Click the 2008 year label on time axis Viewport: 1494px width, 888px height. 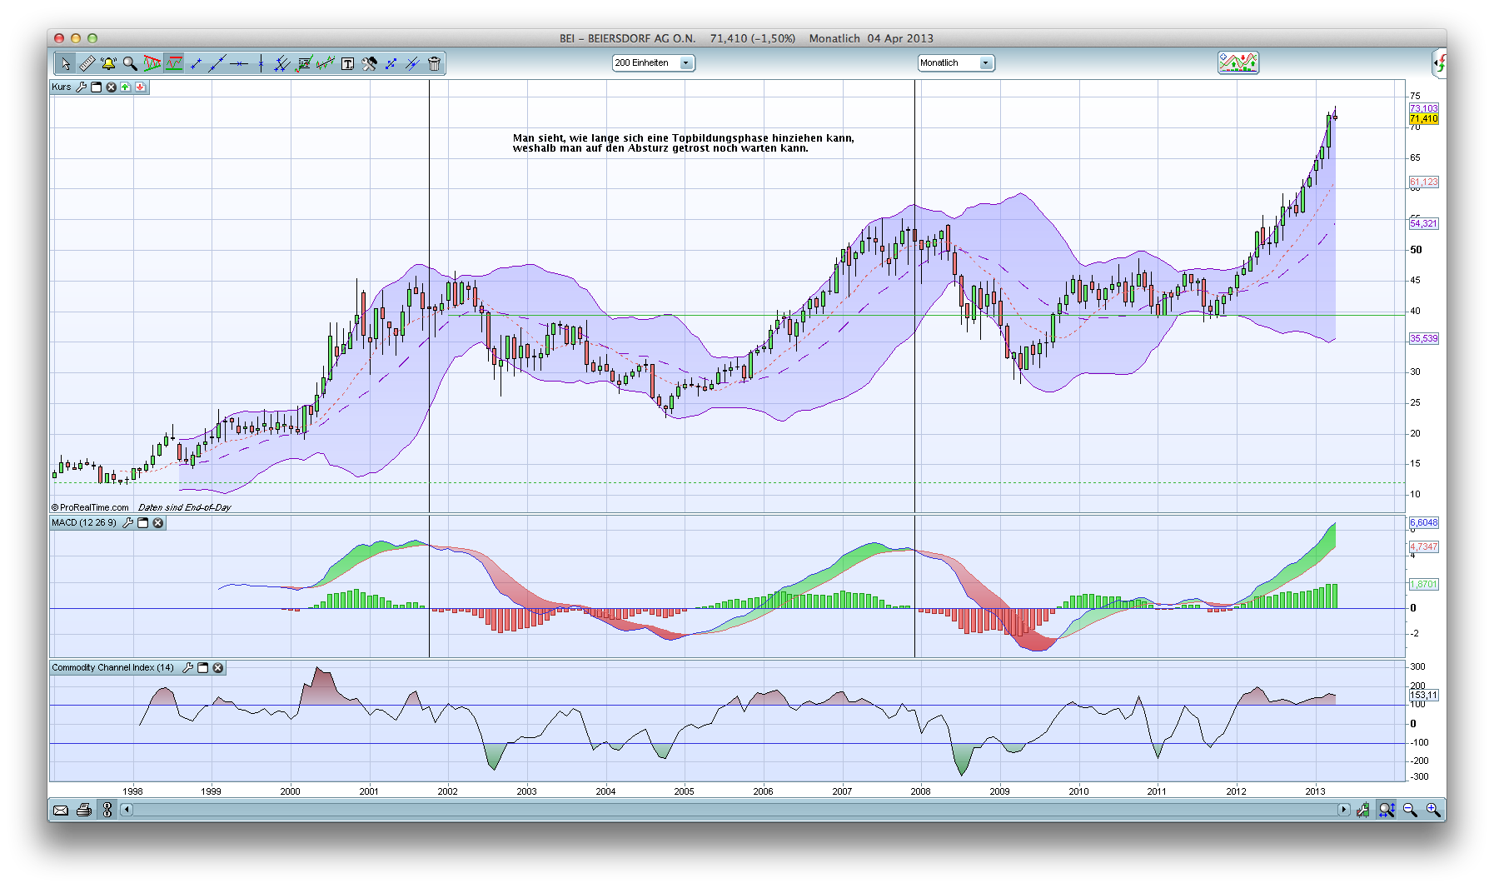pos(920,791)
